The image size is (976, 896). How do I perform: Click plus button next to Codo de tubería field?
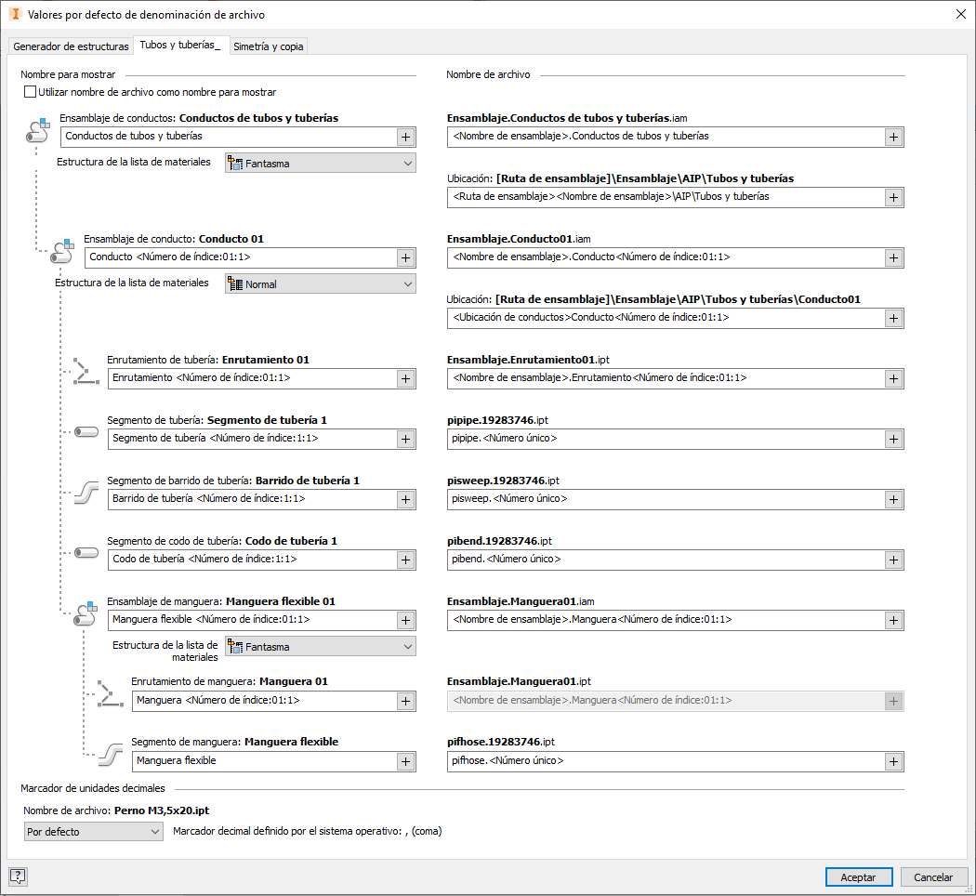point(406,560)
